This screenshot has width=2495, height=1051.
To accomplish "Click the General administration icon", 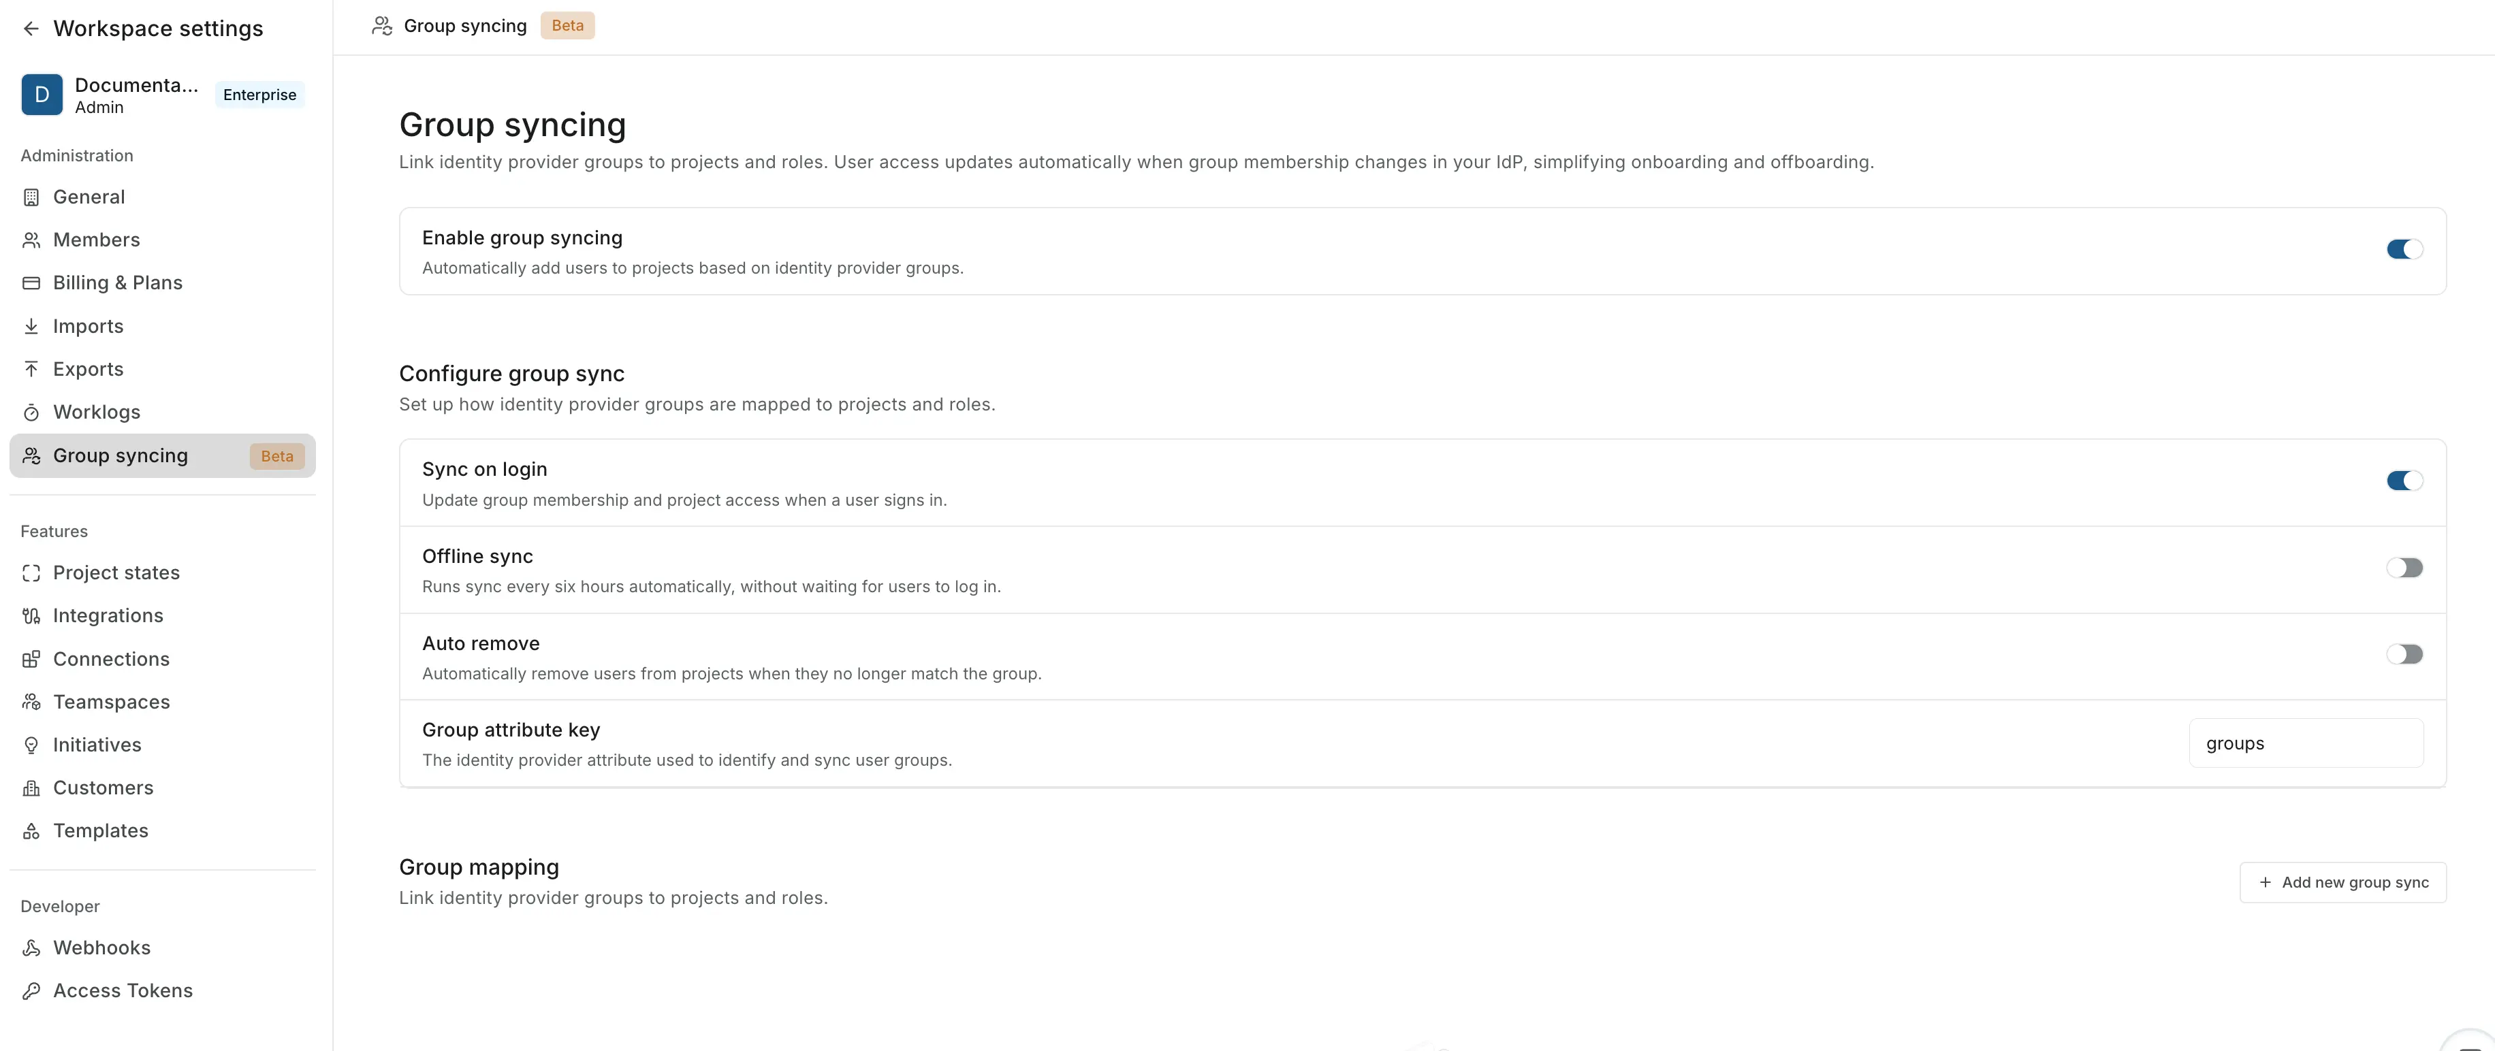I will click(31, 197).
